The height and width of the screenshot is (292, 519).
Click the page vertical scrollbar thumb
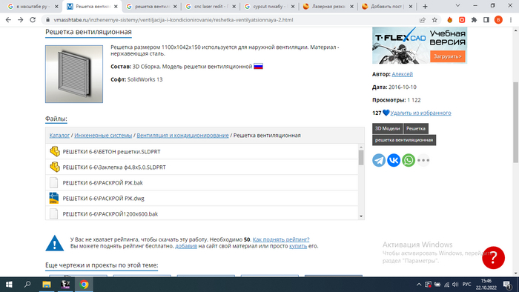(x=515, y=122)
